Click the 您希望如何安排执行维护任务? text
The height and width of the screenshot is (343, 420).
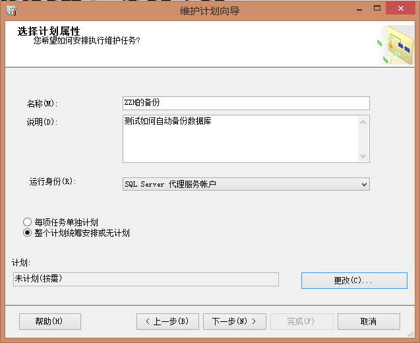click(86, 41)
